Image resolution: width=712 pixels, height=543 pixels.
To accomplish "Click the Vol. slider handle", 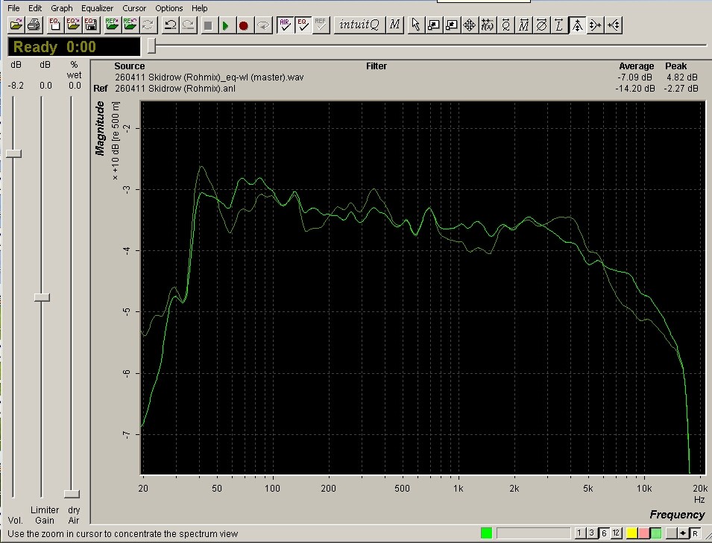I will coord(13,153).
